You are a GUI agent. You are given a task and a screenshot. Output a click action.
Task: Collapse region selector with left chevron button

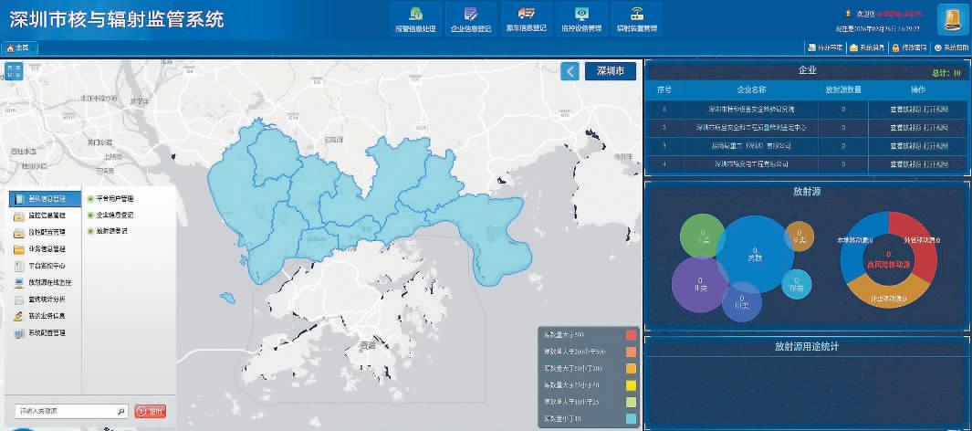(570, 71)
